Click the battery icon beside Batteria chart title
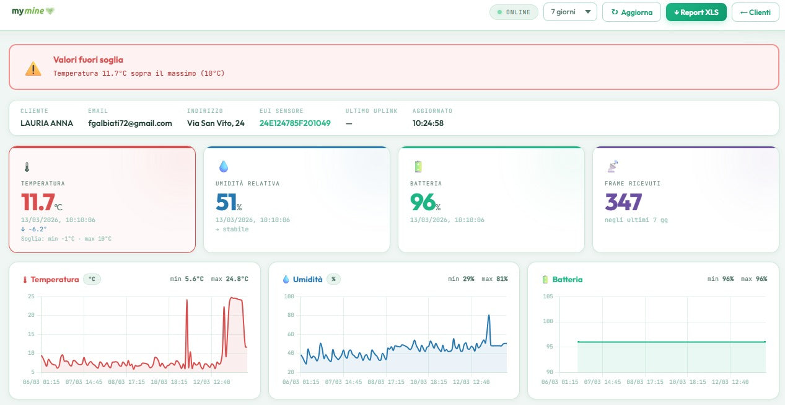 [x=545, y=280]
